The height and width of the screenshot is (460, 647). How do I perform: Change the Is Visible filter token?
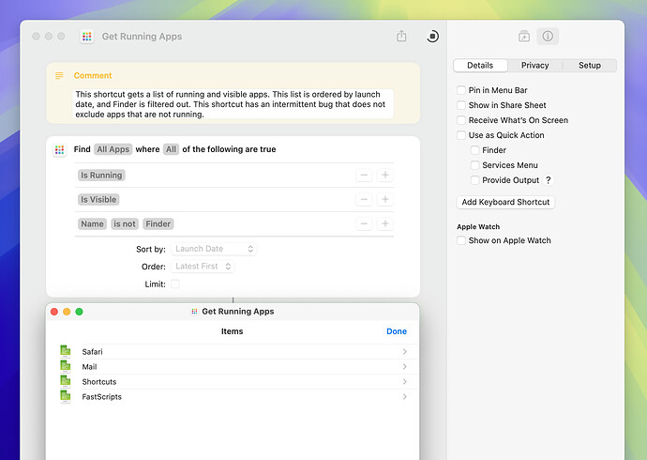98,199
